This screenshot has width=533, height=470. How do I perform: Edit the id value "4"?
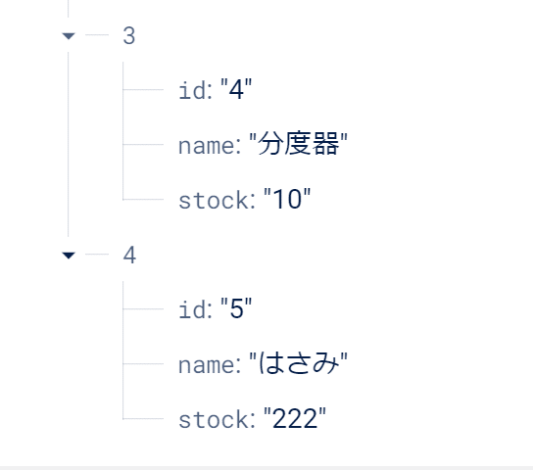click(236, 90)
